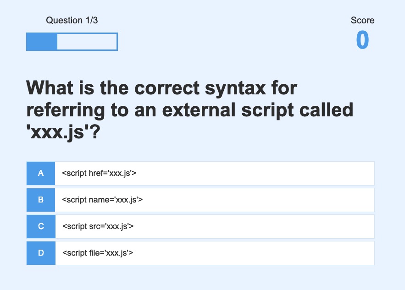Click blank area right of option B text
The width and height of the screenshot is (405, 290).
[258, 200]
